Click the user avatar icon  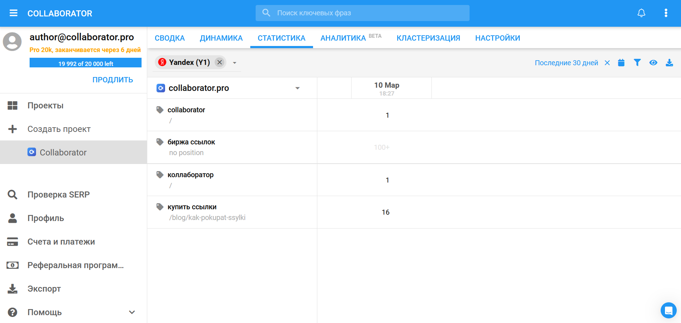(12, 42)
